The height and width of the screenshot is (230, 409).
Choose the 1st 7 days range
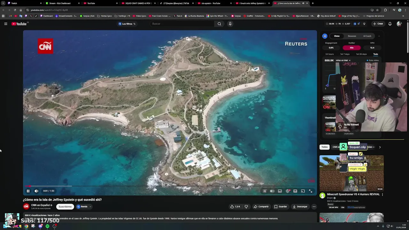[345, 54]
